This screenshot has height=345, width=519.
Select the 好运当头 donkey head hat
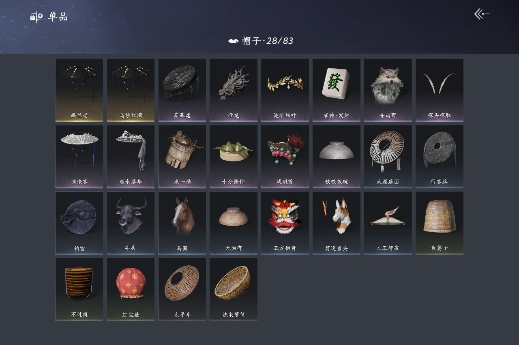pyautogui.click(x=336, y=223)
